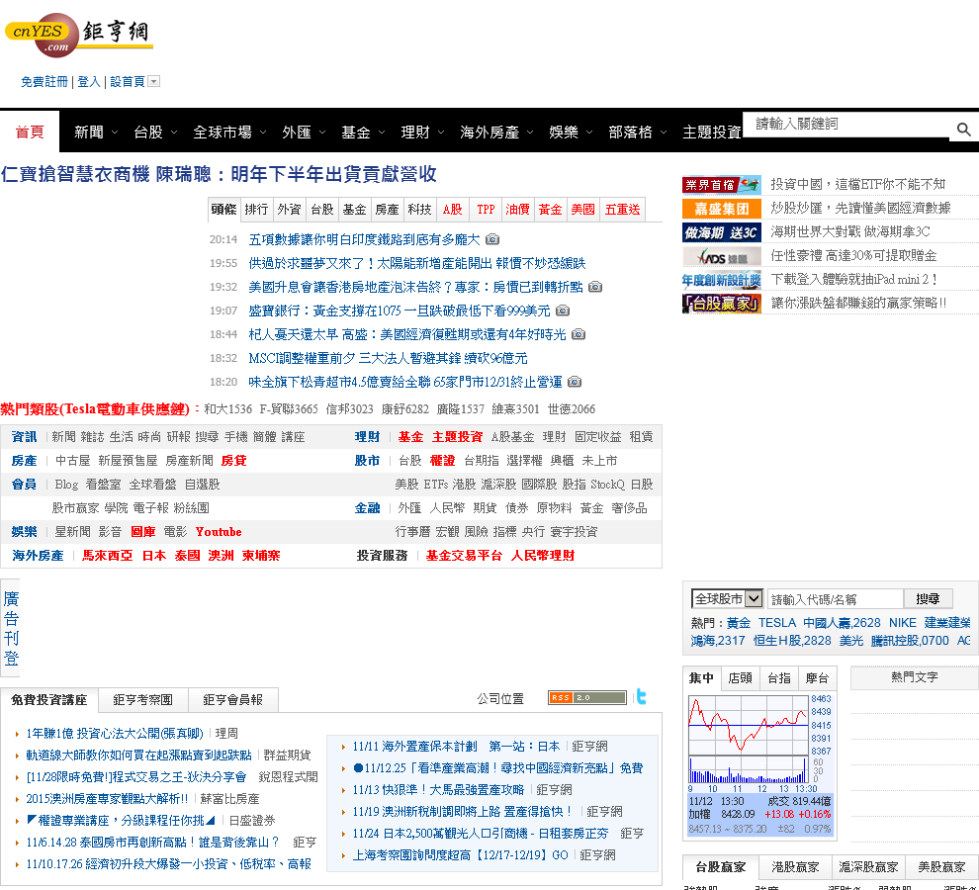Click TESLA in hot searches
Screen dimensions: 979x890
tap(776, 623)
